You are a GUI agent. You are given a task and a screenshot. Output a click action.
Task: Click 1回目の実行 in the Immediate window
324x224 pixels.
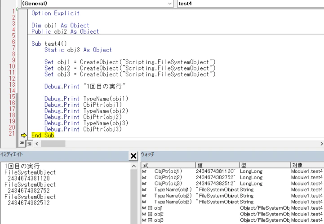22,166
